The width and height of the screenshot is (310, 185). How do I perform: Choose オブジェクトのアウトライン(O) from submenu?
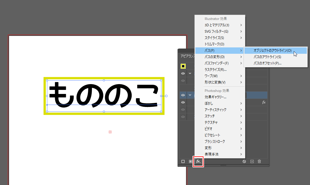(x=272, y=51)
